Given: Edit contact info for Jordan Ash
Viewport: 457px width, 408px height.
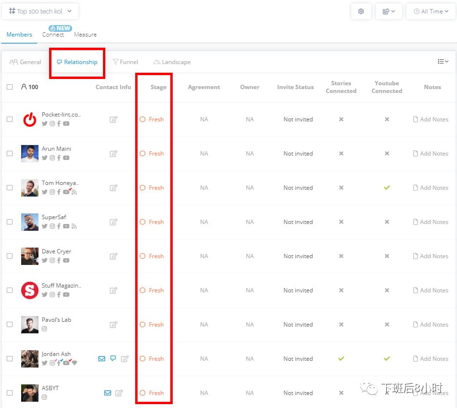Looking at the screenshot, I should tap(125, 359).
